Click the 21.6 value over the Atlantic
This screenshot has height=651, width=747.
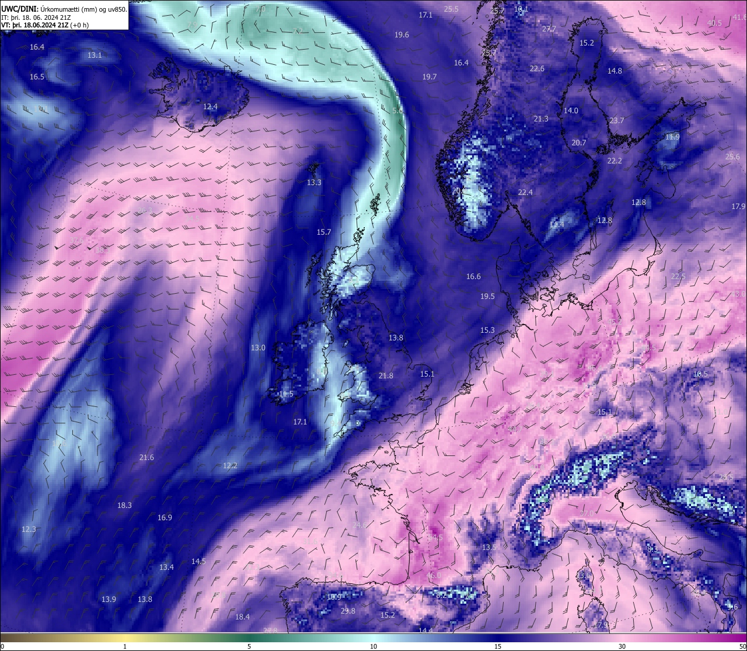point(146,458)
